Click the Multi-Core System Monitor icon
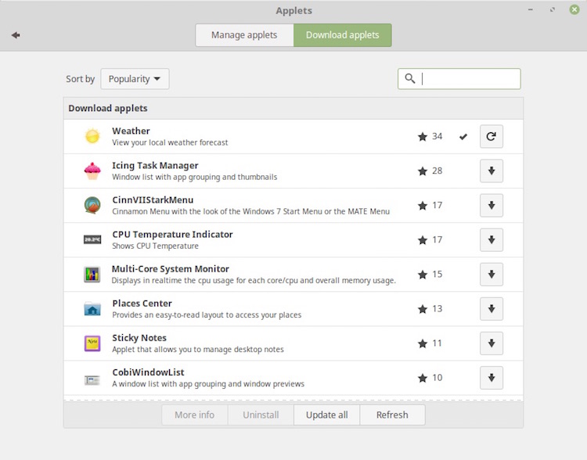This screenshot has width=587, height=460. click(92, 275)
